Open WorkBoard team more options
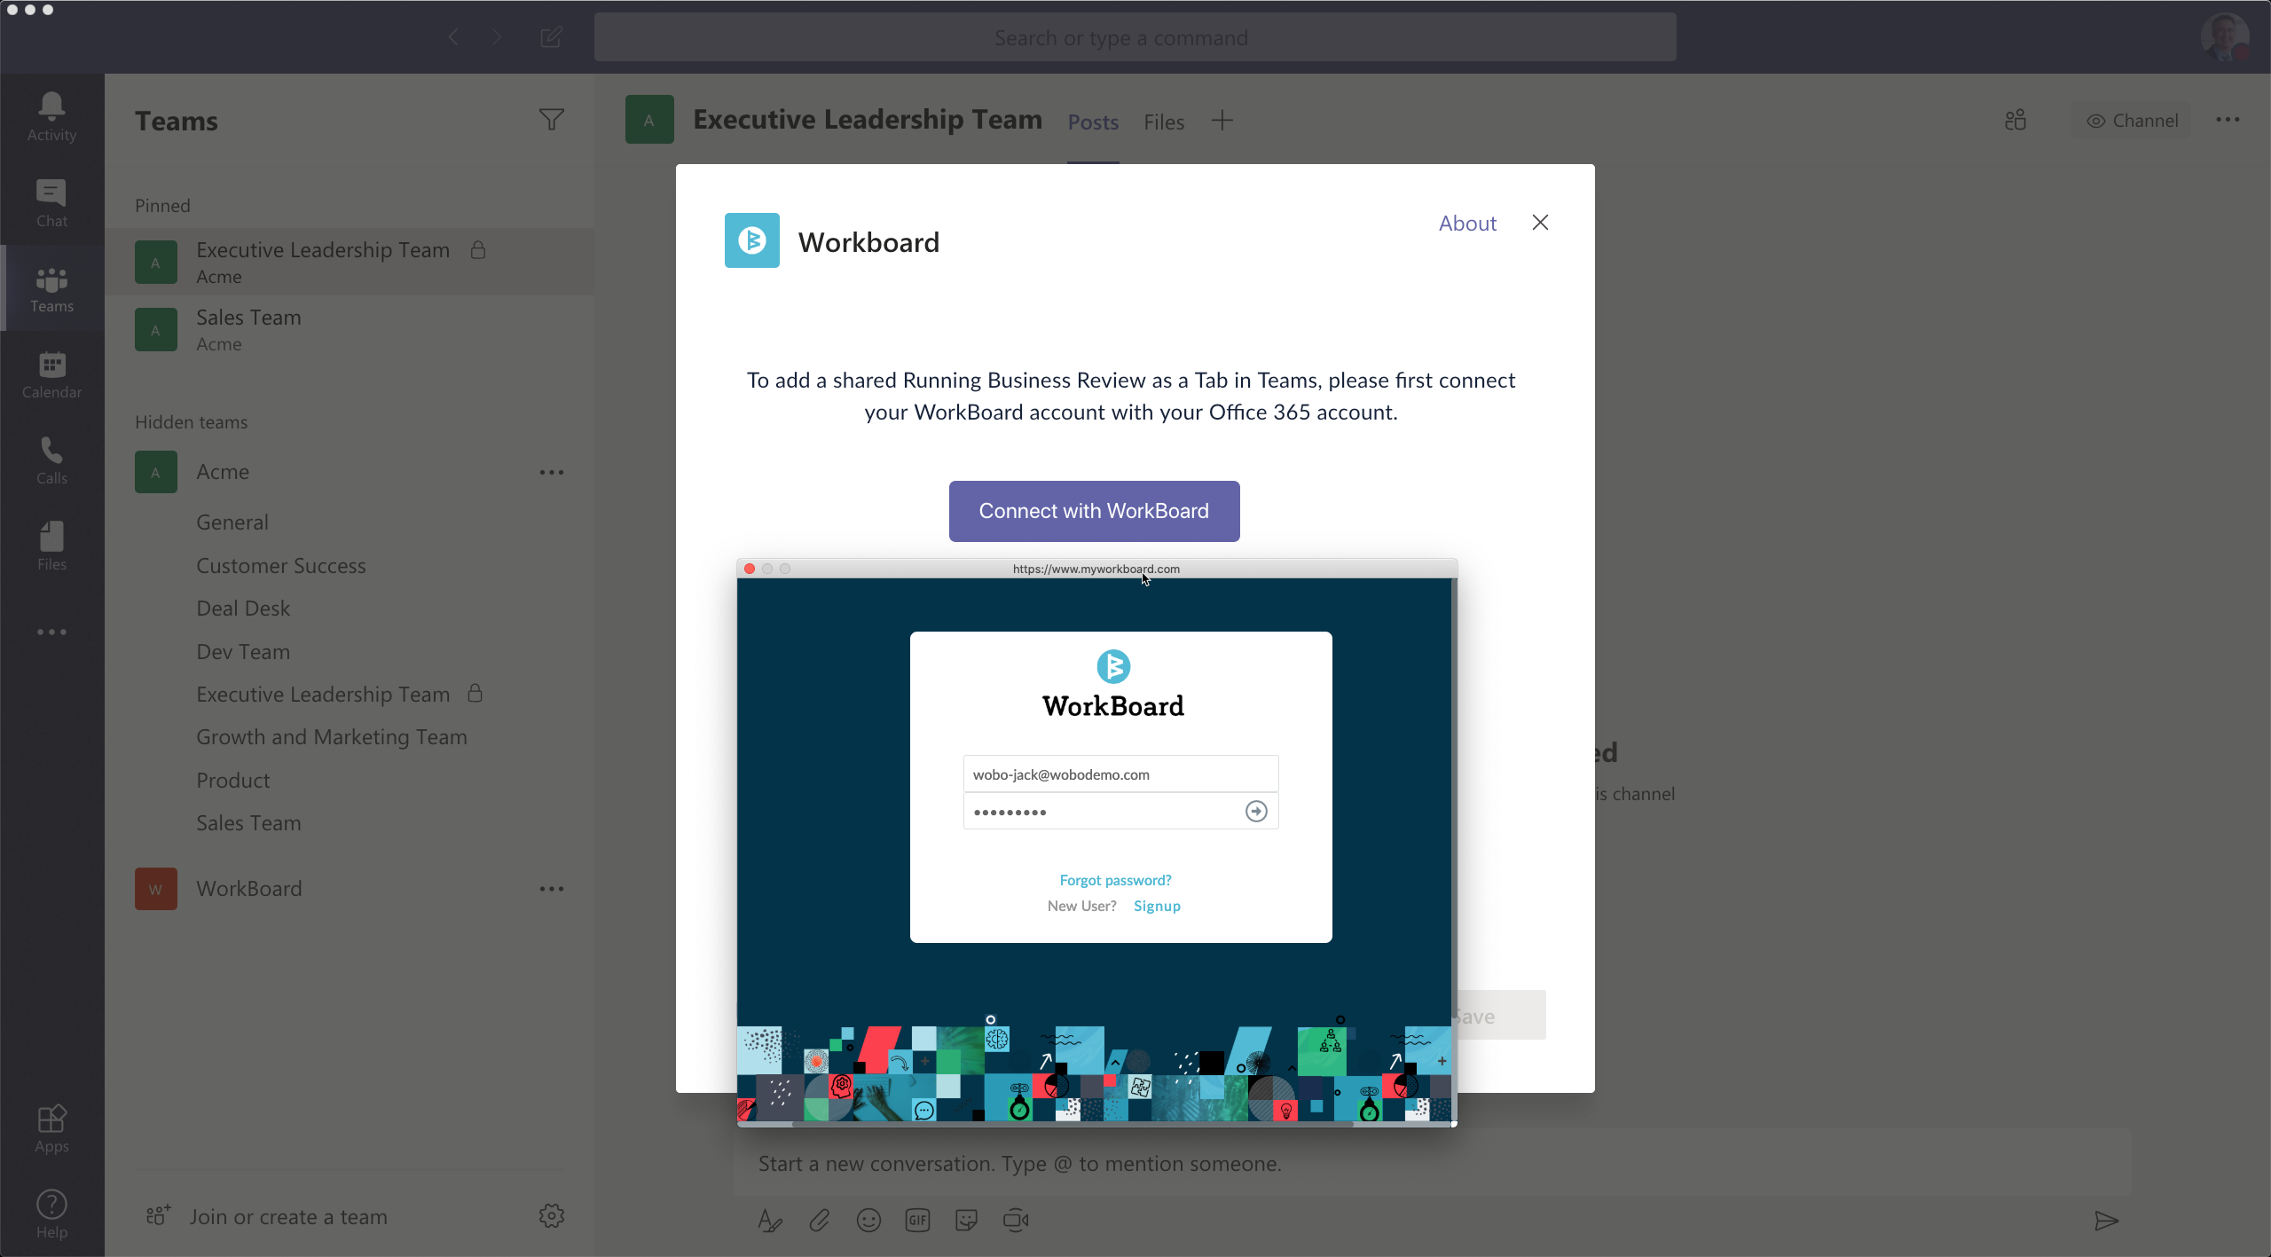The height and width of the screenshot is (1257, 2271). tap(551, 889)
